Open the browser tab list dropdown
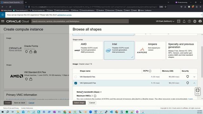The image size is (203, 114). (x=168, y=2)
